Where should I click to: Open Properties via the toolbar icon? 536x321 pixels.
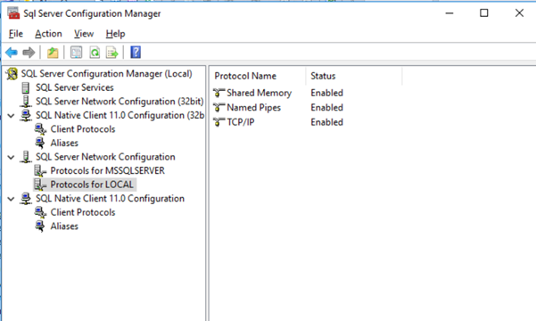click(76, 53)
